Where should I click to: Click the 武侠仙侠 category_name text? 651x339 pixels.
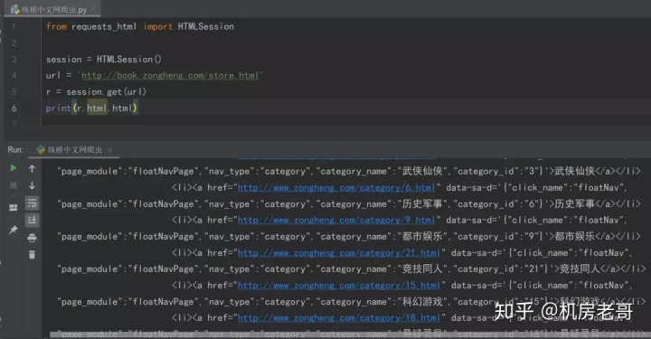click(x=422, y=171)
